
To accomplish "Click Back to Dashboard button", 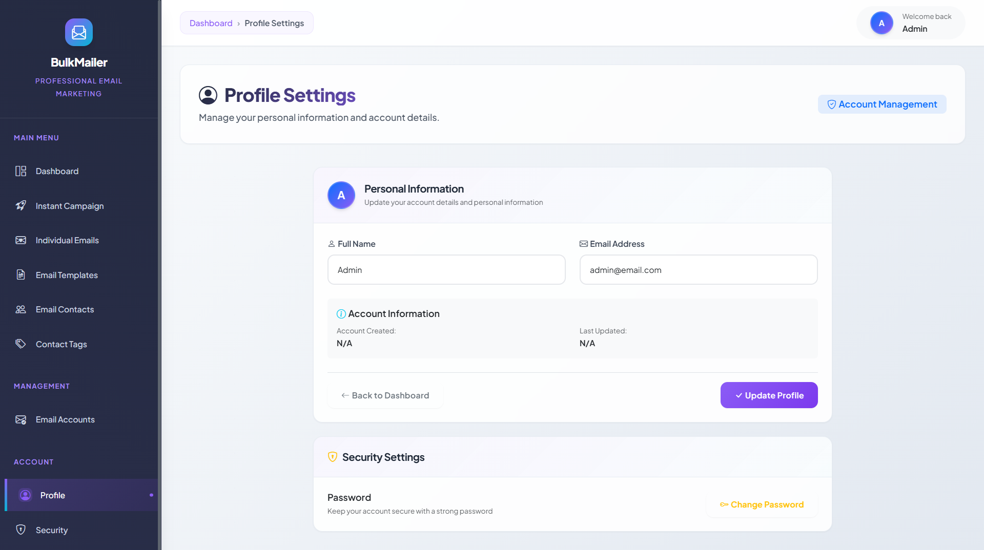I will 385,395.
